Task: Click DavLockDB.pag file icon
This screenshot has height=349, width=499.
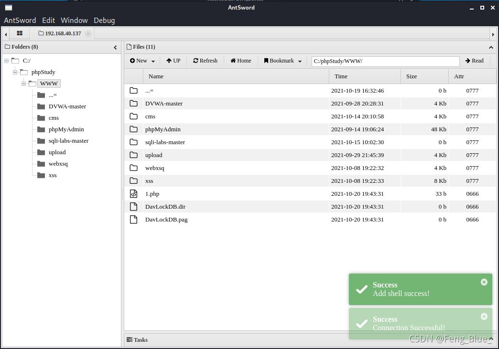Action: click(134, 220)
